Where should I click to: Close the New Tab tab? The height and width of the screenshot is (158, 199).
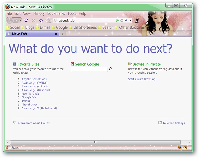[56, 34]
